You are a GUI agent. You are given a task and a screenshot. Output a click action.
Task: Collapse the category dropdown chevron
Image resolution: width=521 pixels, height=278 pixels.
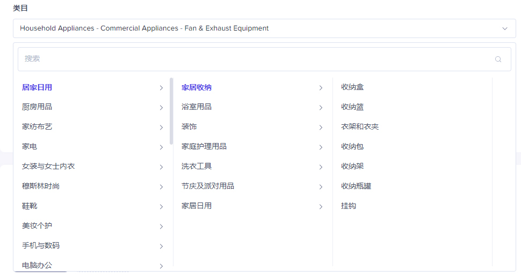tap(504, 28)
